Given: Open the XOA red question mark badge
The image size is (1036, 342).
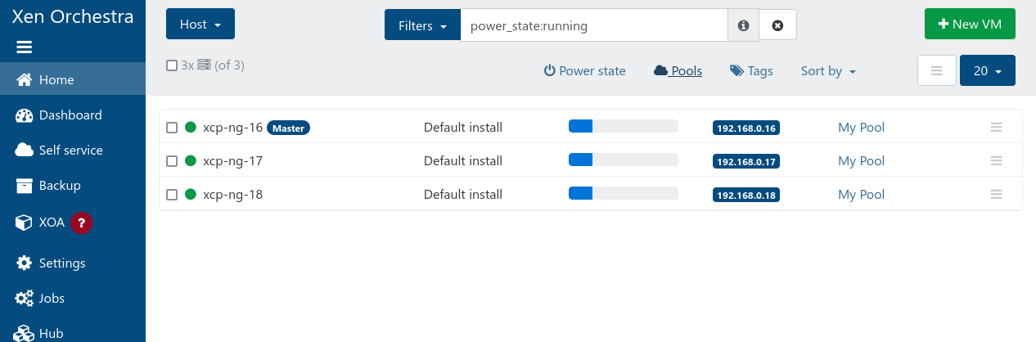Looking at the screenshot, I should point(80,223).
